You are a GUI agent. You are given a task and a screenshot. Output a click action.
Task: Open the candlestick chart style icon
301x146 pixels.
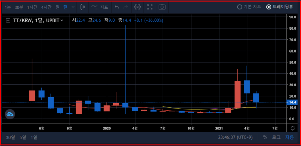click(x=83, y=7)
